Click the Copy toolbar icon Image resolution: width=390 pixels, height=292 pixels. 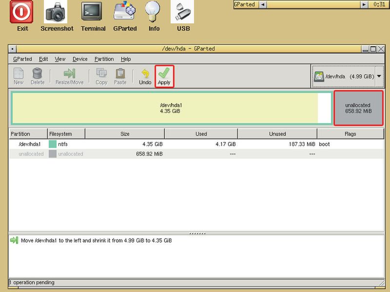pos(101,73)
